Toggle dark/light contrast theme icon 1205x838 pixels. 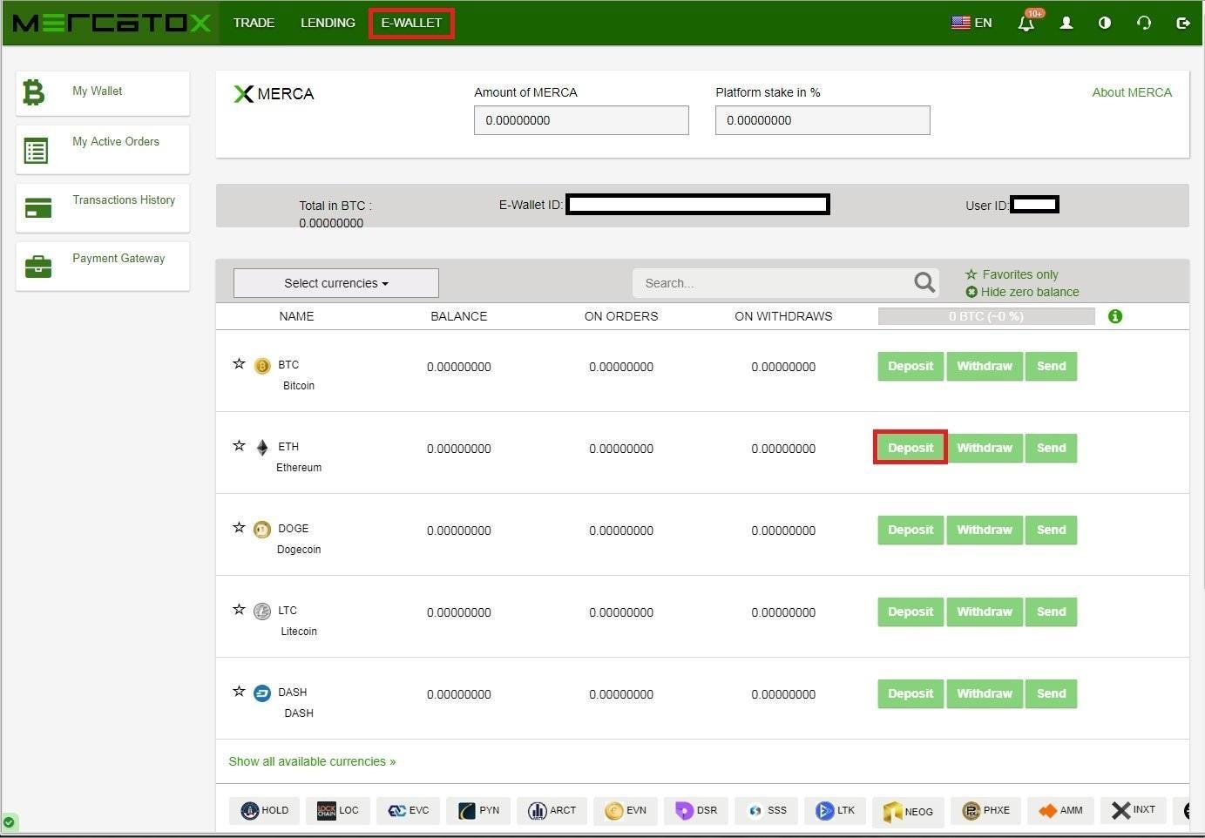pyautogui.click(x=1105, y=23)
